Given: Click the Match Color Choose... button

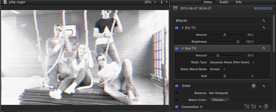Looking at the screenshot, I should (x=219, y=100).
